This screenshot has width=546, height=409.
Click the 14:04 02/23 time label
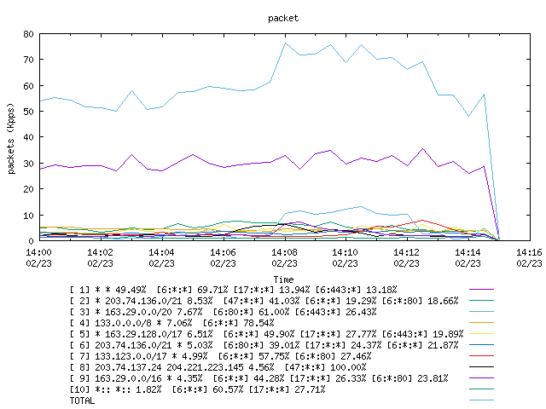coord(161,257)
